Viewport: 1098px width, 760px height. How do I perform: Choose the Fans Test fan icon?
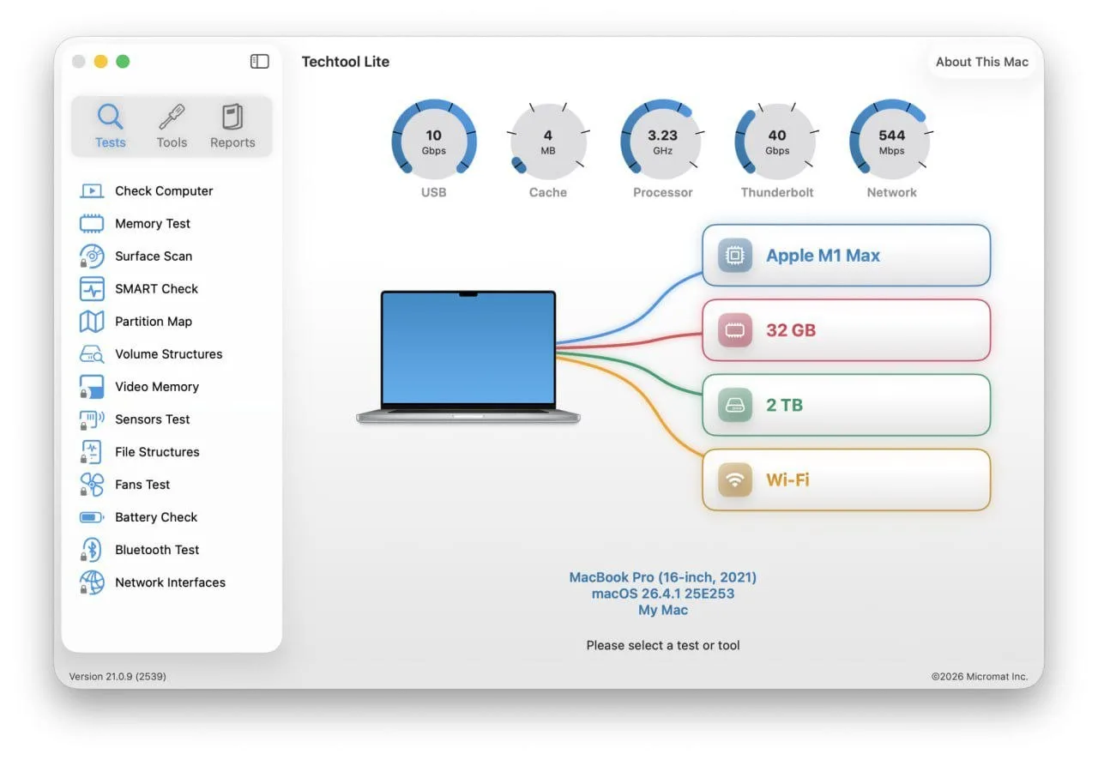[92, 484]
